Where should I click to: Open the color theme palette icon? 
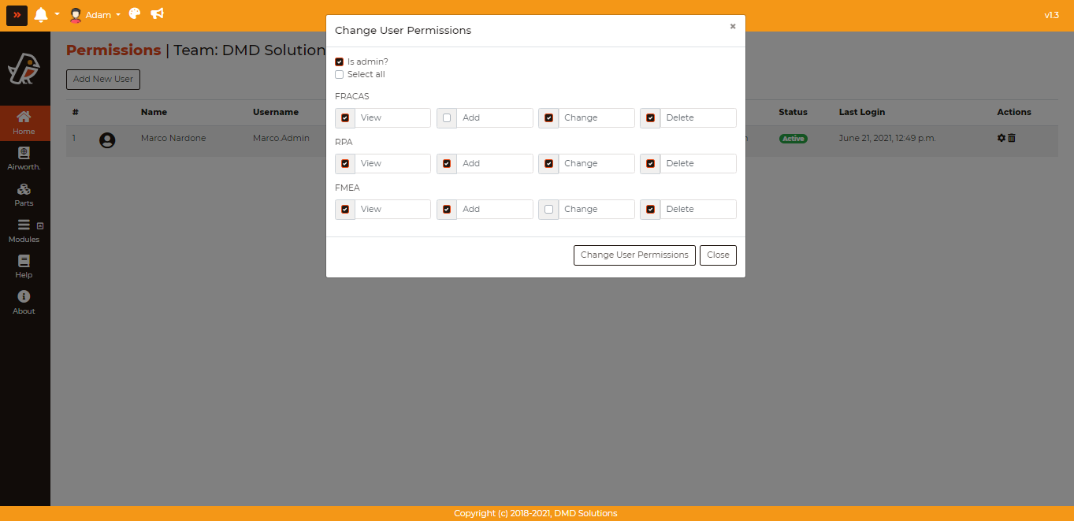coord(135,14)
